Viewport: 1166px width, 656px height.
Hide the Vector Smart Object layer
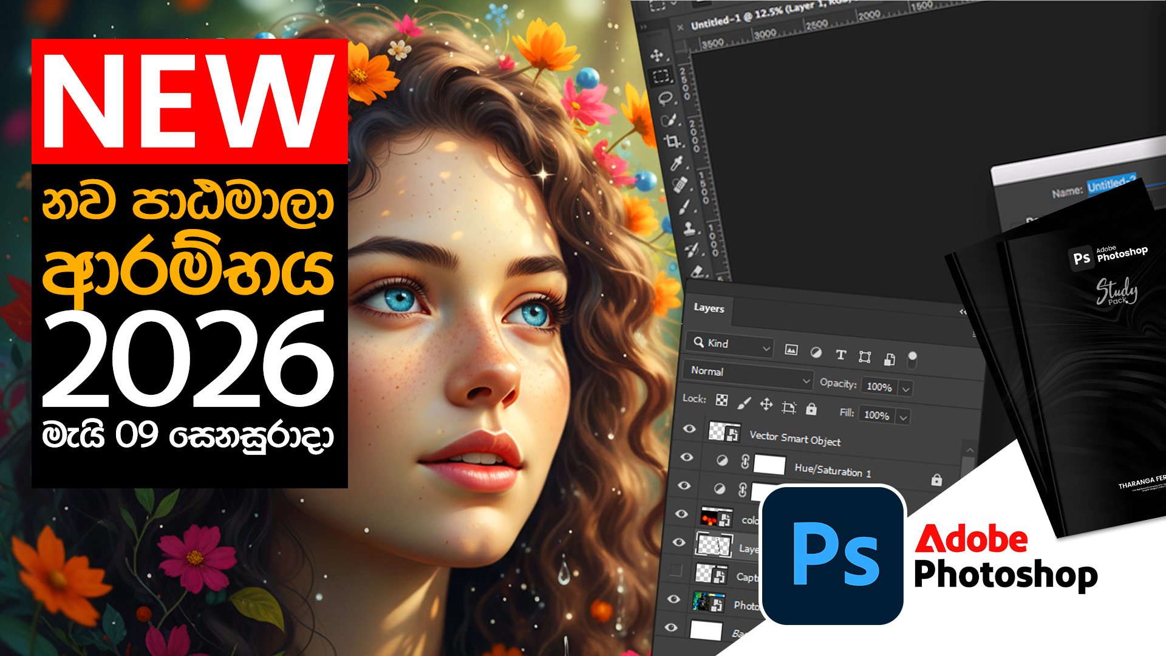coord(689,429)
